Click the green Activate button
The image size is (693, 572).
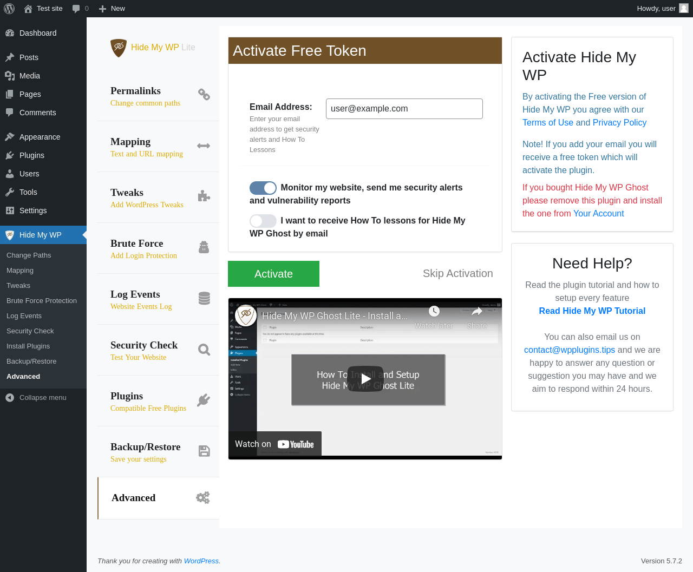tap(273, 274)
